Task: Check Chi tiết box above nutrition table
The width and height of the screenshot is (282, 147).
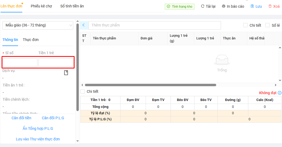Action: (83, 91)
